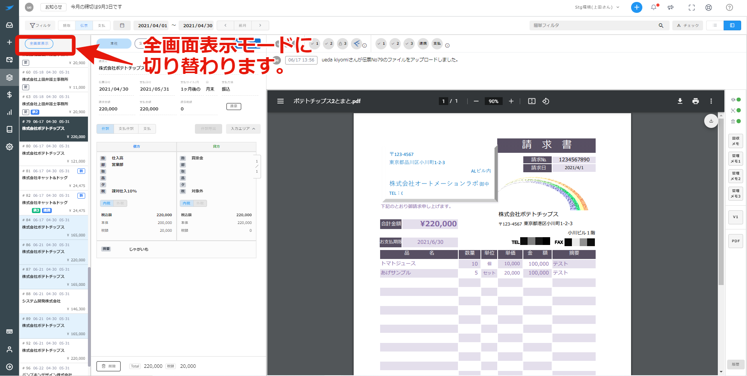747x376 pixels.
Task: Click the calendar icon beside date range
Action: pos(122,26)
